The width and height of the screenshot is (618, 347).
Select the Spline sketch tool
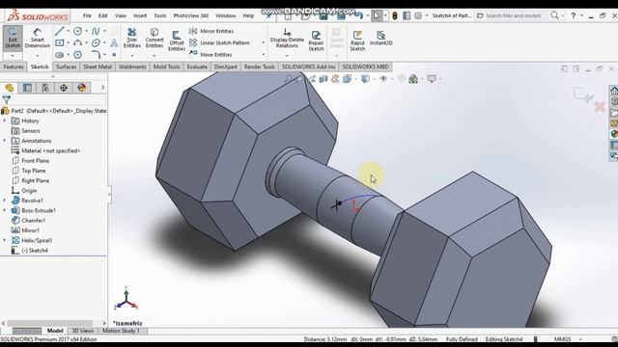[x=96, y=31]
